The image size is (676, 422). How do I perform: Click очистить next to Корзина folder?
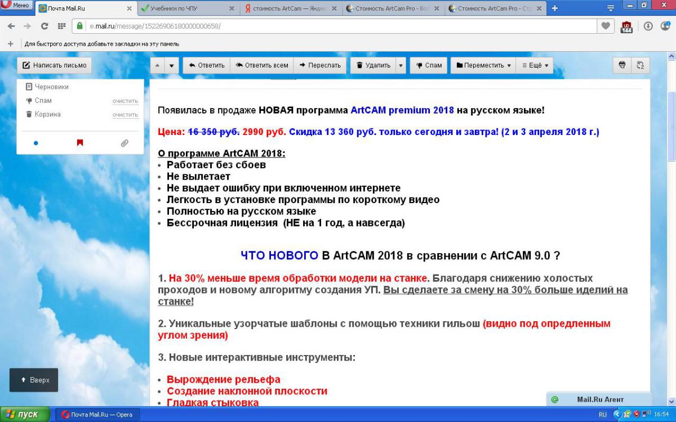click(125, 115)
